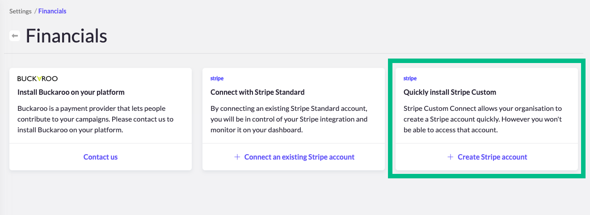Click Stripe logo in Stripe Standard card

[217, 79]
